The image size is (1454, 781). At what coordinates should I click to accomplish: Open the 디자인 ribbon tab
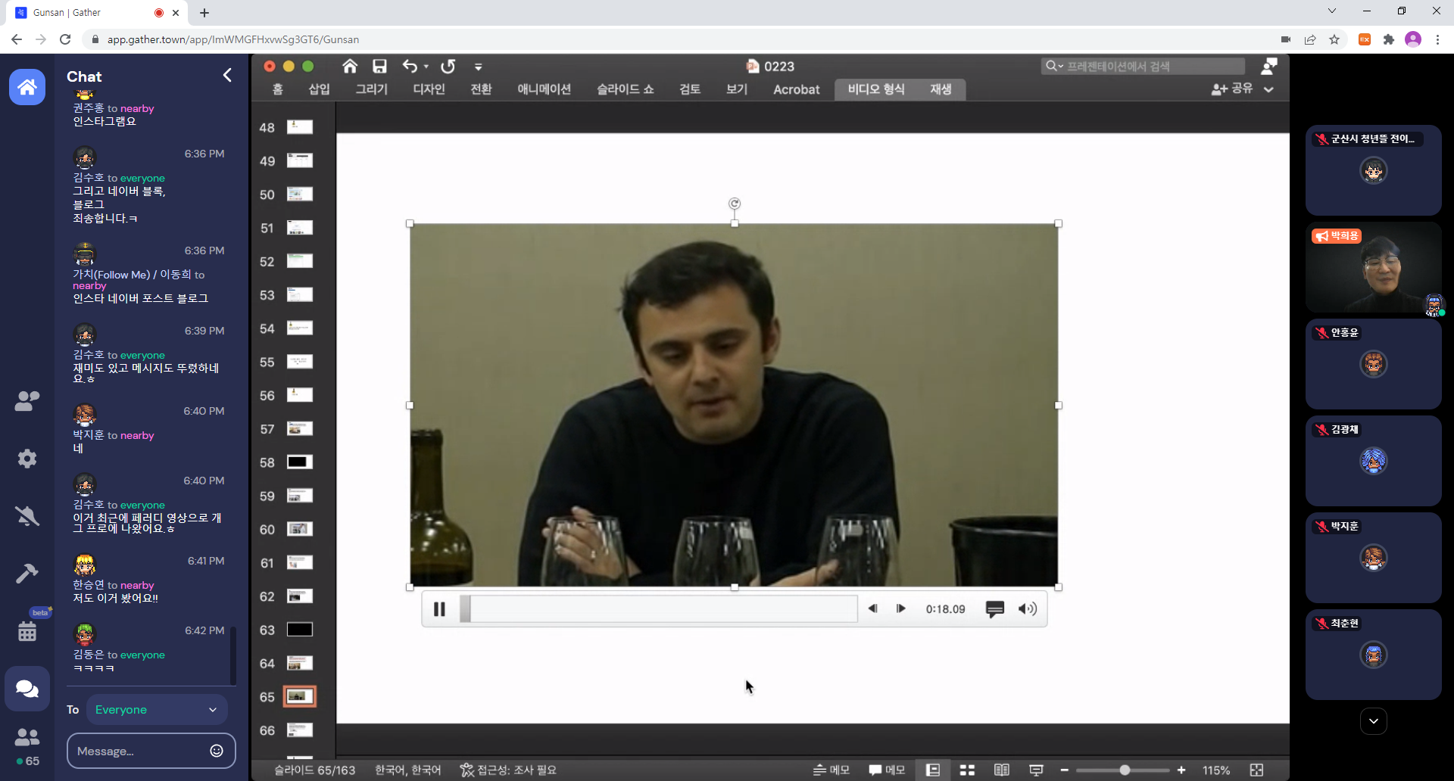point(429,89)
